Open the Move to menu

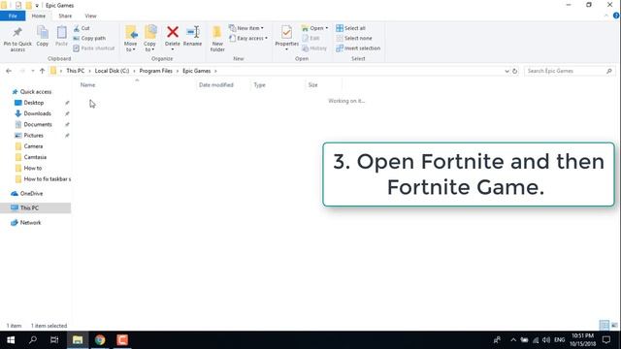(131, 39)
